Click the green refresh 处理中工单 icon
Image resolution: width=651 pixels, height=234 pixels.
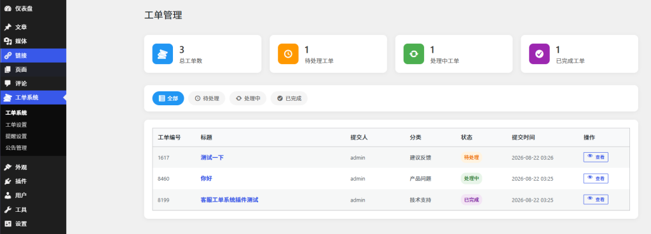413,54
